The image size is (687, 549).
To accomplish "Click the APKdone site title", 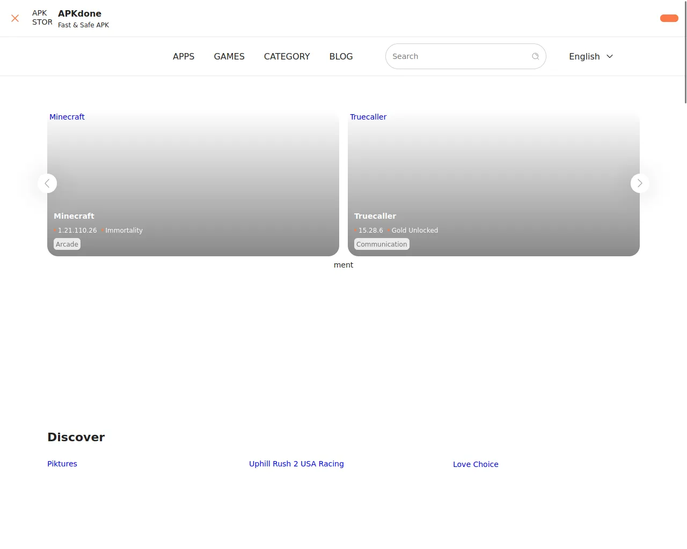I will (x=79, y=13).
